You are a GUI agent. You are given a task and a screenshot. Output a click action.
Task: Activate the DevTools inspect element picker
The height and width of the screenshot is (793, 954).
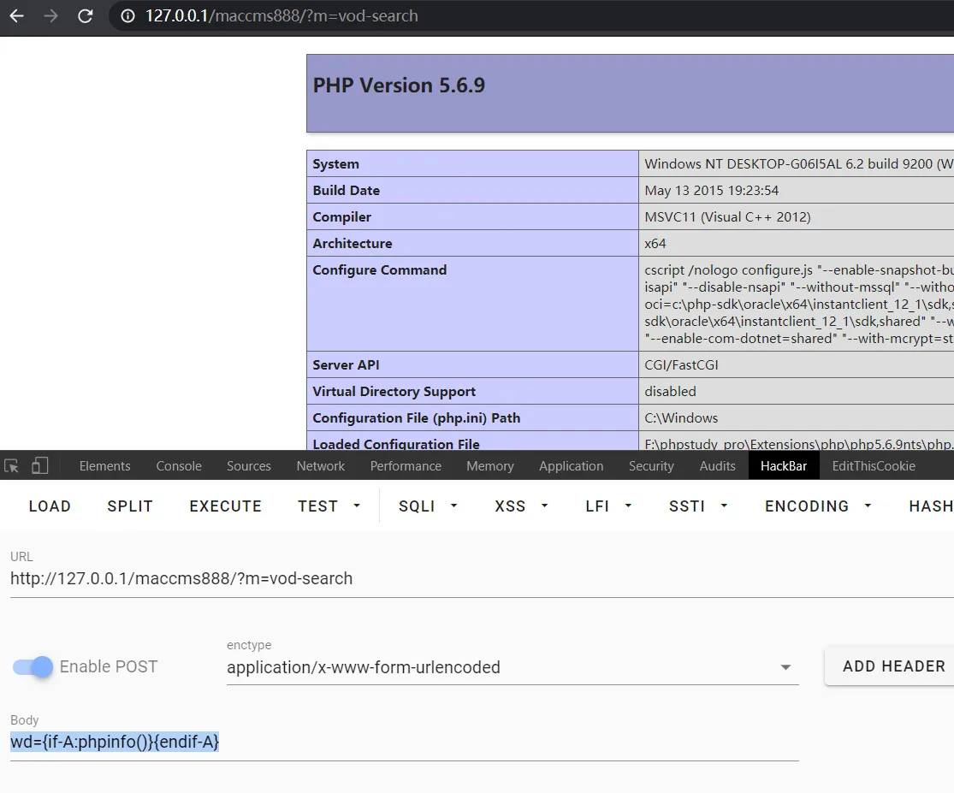[x=12, y=466]
